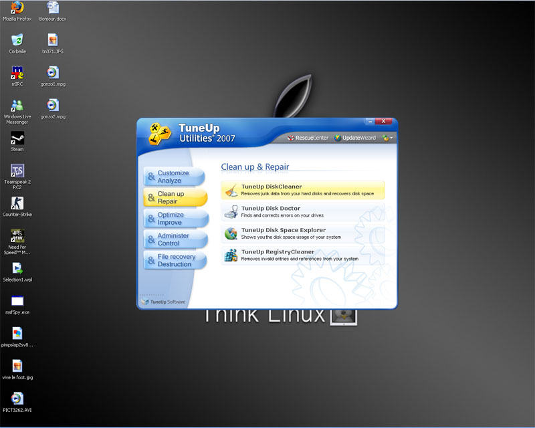
Task: Switch to Customize & Analyze category
Action: pos(175,177)
